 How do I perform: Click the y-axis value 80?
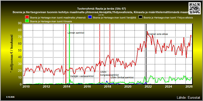click(20, 30)
